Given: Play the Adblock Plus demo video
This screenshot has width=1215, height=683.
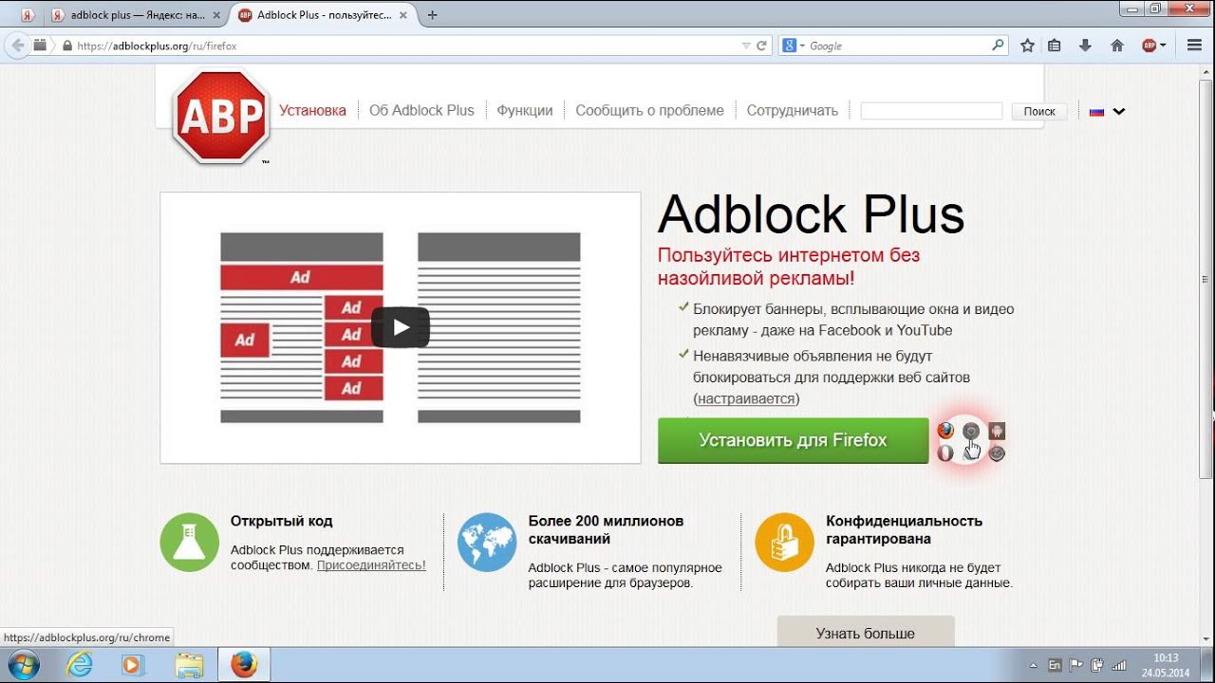Looking at the screenshot, I should 400,327.
